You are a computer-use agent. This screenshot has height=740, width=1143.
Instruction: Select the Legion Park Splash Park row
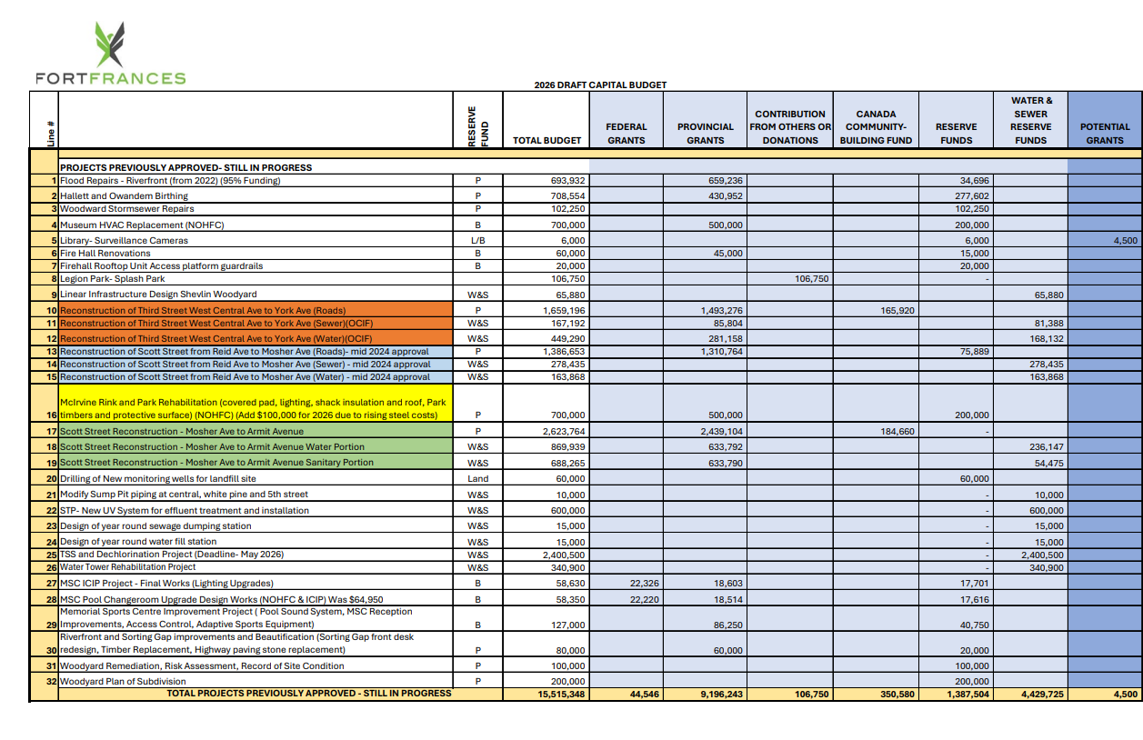coord(113,279)
